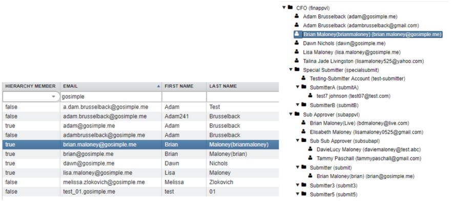Click the user icon beside Tammy Paschall

click(310, 158)
